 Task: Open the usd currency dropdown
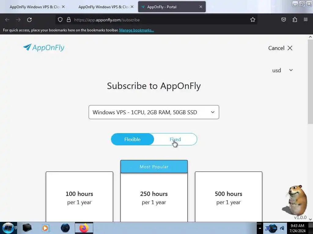pos(282,70)
